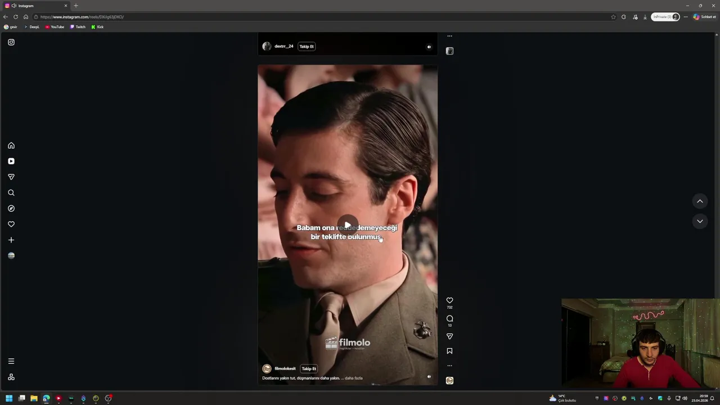Mute tab audio via speaker icon on tab
This screenshot has width=720, height=405.
[14, 6]
